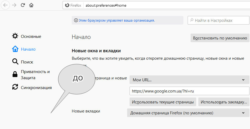Click the Начало page heading

coord(81,37)
